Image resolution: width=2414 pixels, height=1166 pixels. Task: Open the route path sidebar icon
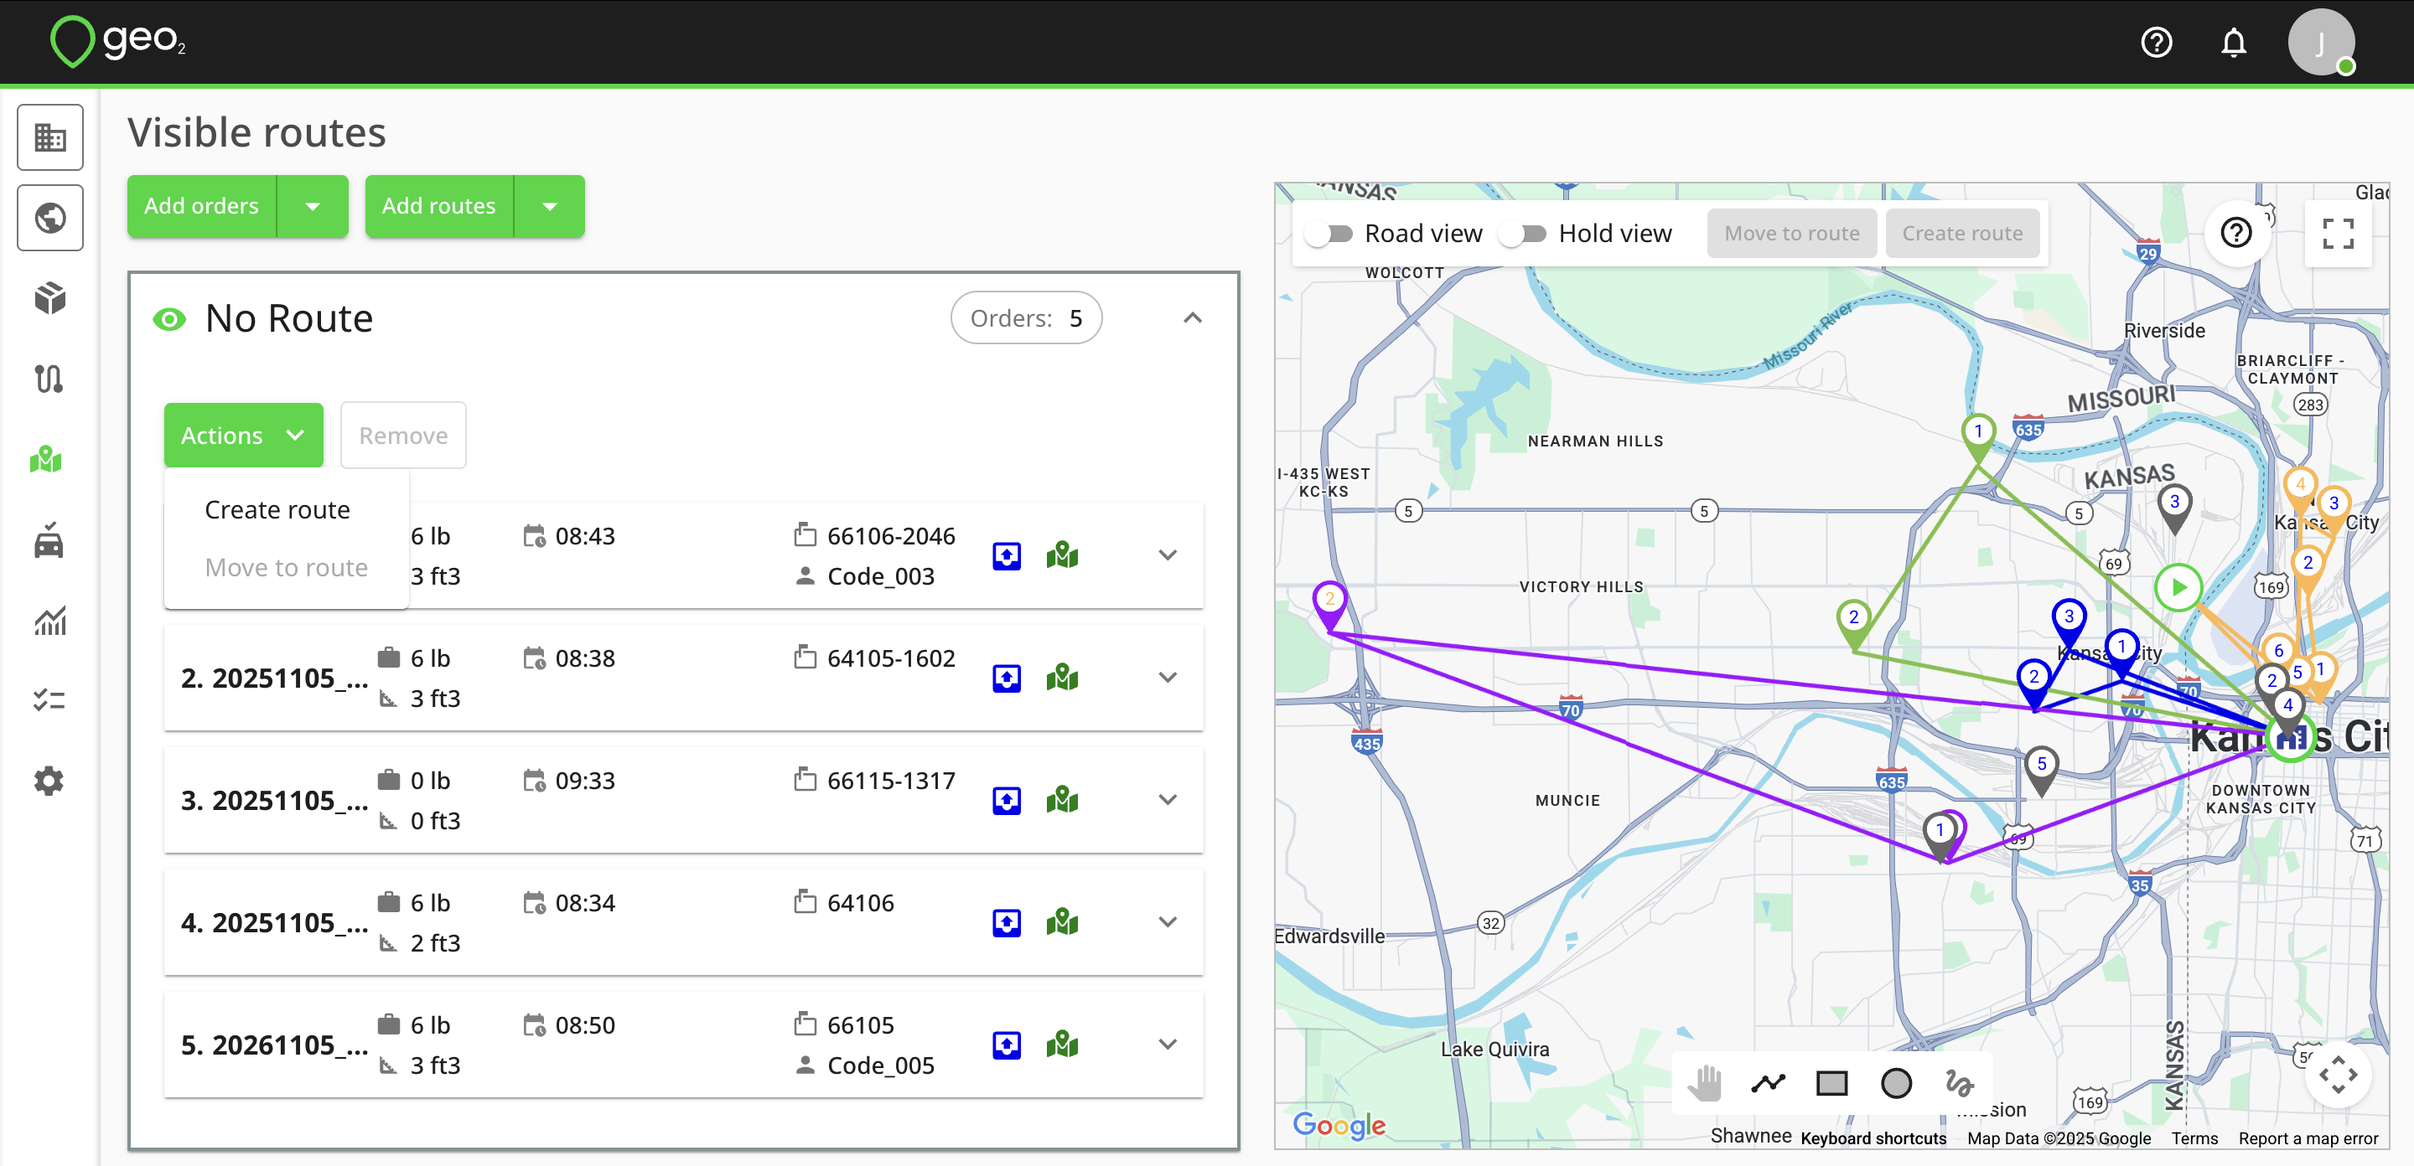coord(49,379)
